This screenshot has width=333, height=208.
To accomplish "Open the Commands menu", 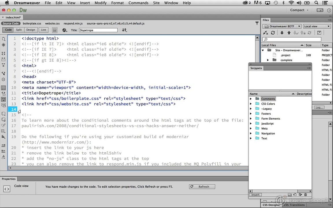I will (138, 3).
